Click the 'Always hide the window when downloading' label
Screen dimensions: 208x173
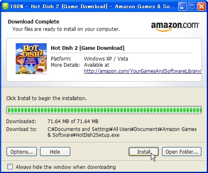coord(66,167)
